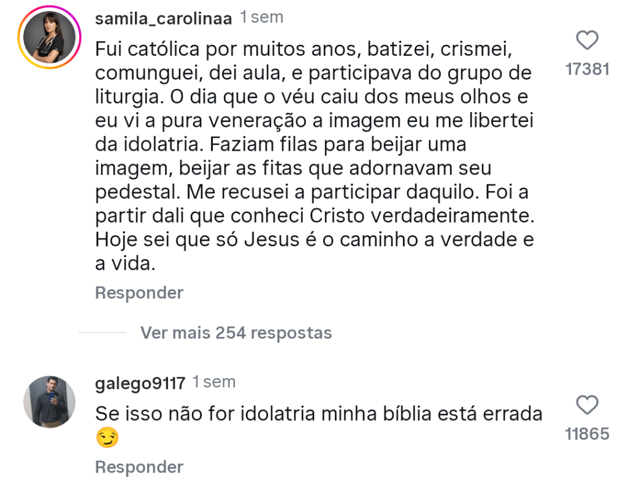Open samila_carolinaa's profile picture
The height and width of the screenshot is (492, 628).
point(49,37)
